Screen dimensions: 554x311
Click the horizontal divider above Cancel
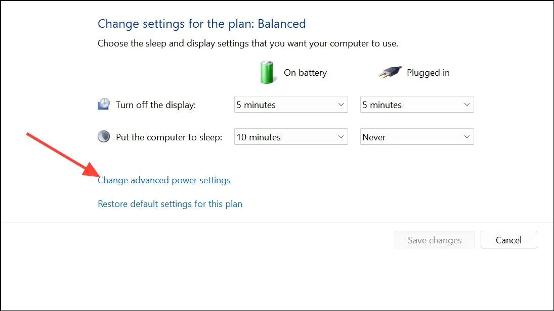pyautogui.click(x=277, y=223)
